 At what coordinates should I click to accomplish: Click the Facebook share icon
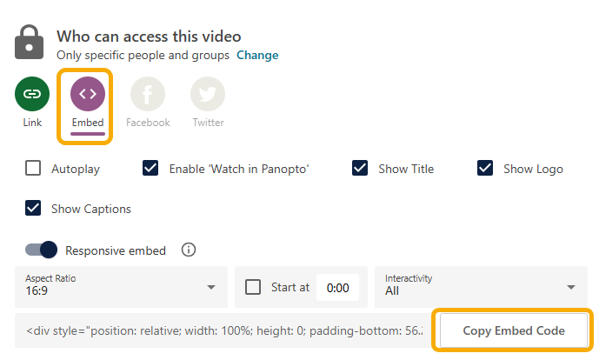[x=148, y=94]
